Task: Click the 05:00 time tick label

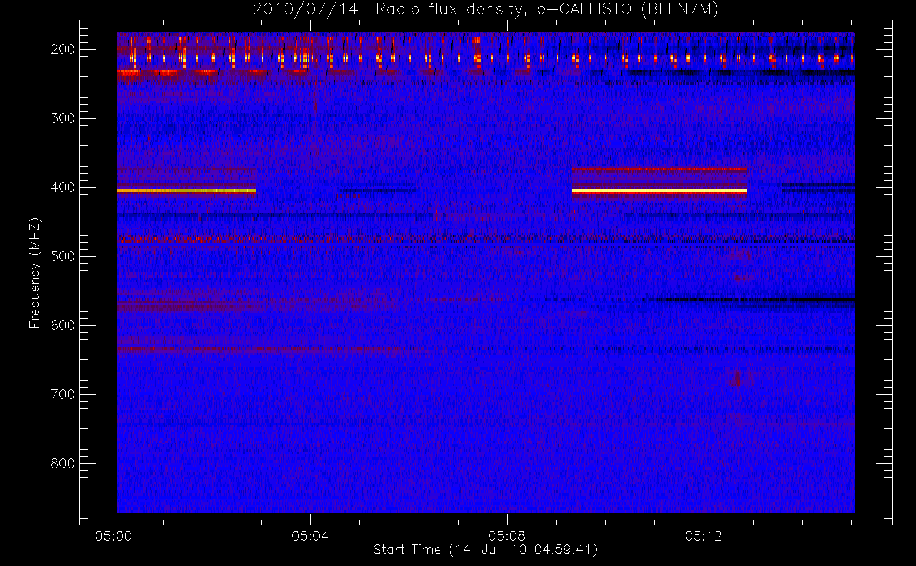Action: pyautogui.click(x=114, y=536)
